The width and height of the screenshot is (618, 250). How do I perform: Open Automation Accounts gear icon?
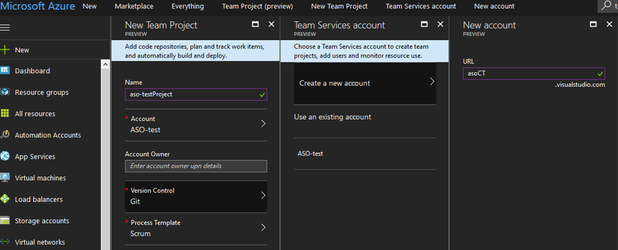(x=5, y=135)
